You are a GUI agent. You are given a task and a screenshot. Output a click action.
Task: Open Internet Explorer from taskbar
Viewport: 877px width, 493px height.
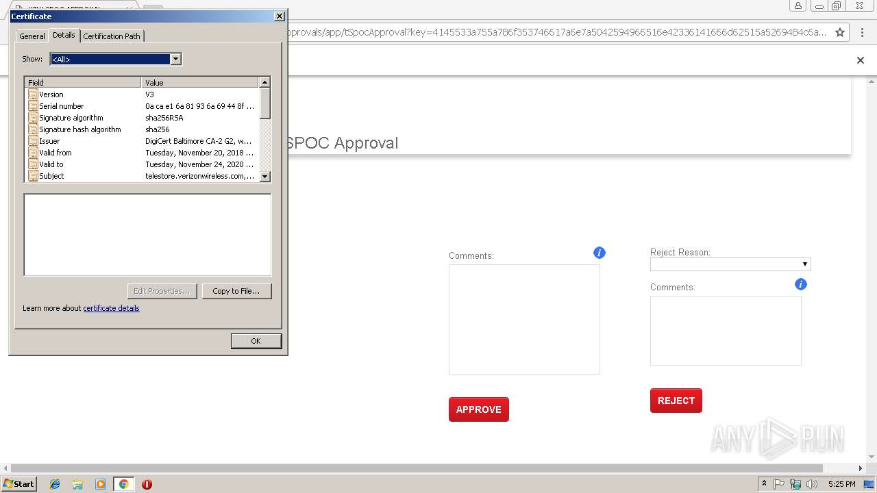tap(55, 484)
